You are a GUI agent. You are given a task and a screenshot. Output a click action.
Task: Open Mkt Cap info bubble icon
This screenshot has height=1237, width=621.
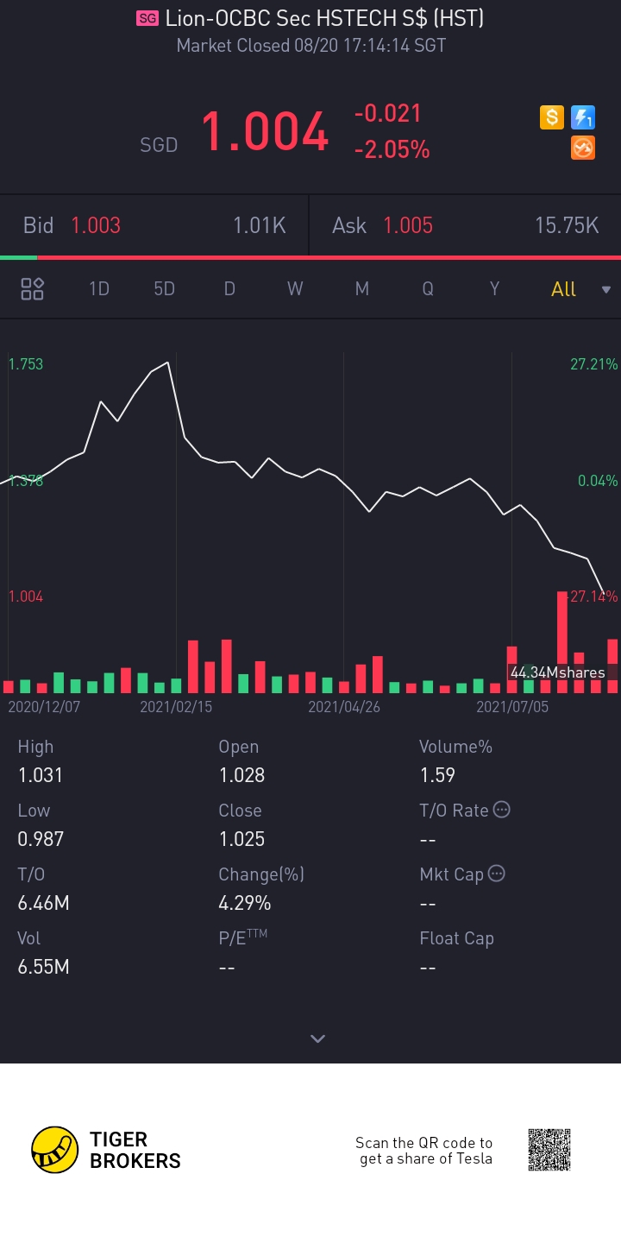(497, 874)
